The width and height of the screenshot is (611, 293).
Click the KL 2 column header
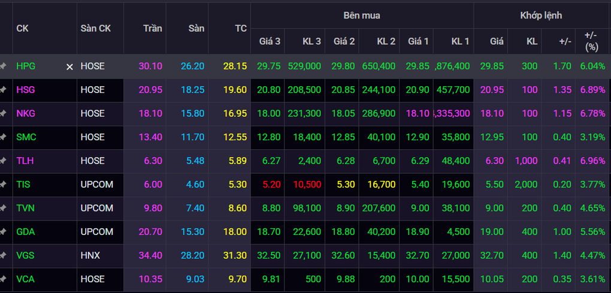tap(386, 41)
